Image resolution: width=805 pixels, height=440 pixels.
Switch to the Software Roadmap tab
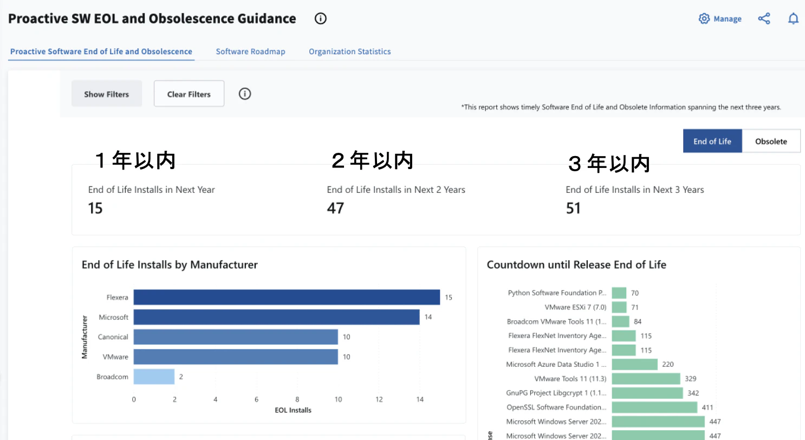[x=250, y=51]
